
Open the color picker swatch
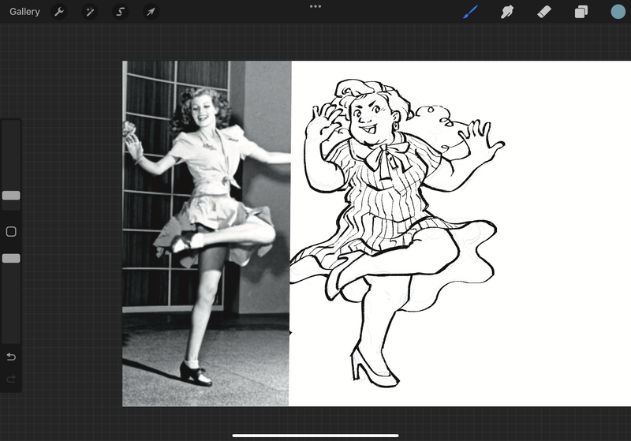pyautogui.click(x=618, y=12)
